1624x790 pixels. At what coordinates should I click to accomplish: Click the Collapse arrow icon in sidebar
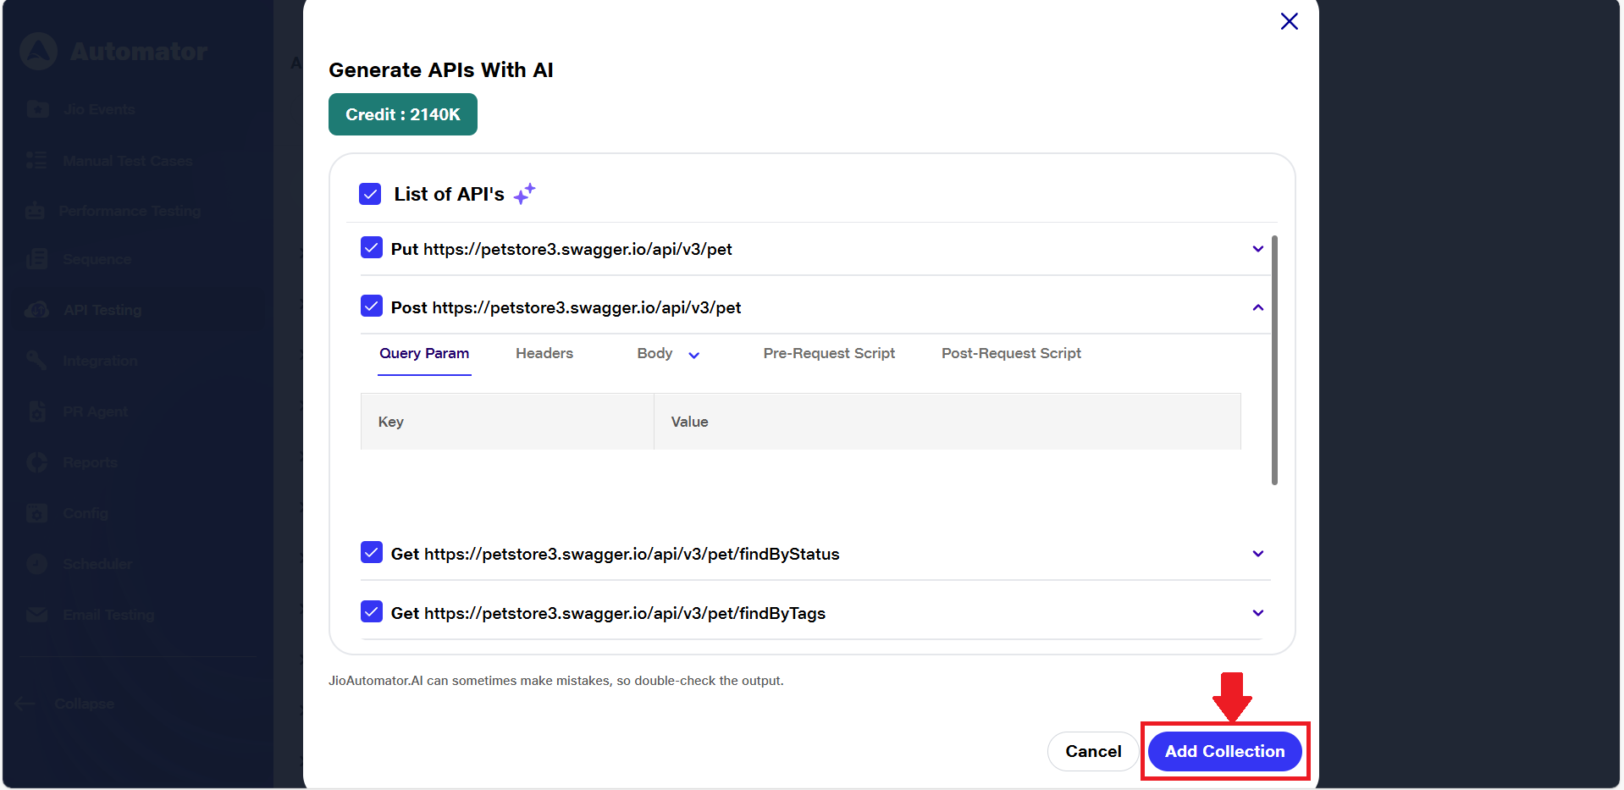pyautogui.click(x=25, y=704)
